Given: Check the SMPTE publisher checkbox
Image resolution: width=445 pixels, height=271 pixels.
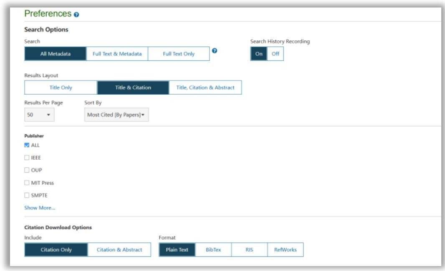Looking at the screenshot, I should (x=27, y=195).
